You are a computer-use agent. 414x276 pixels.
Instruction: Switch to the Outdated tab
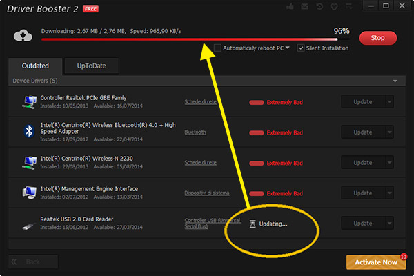pos(35,66)
